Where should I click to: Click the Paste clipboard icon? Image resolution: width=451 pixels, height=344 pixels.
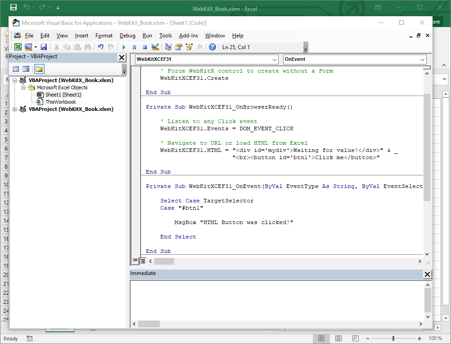(x=77, y=47)
